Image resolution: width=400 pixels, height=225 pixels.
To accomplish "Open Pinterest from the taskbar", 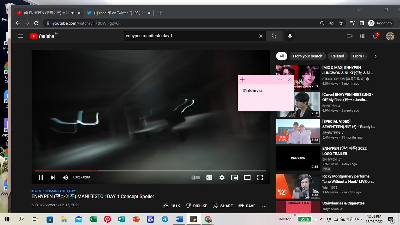I will (x=107, y=219).
